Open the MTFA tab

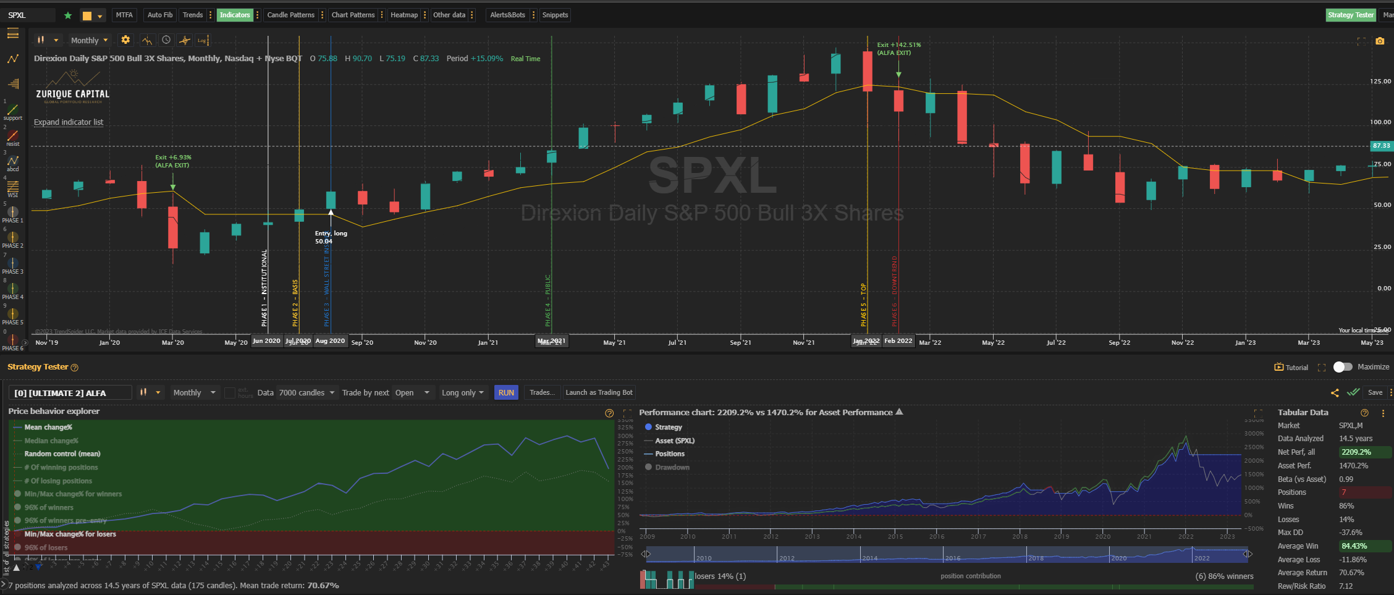pyautogui.click(x=124, y=15)
